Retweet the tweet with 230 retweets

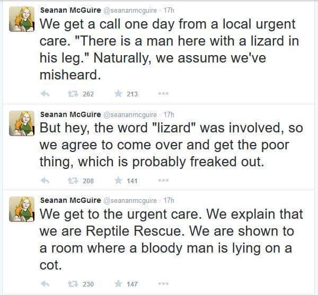click(73, 284)
